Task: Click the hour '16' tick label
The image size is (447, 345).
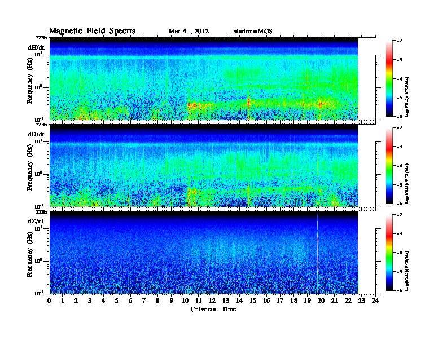Action: coord(266,301)
